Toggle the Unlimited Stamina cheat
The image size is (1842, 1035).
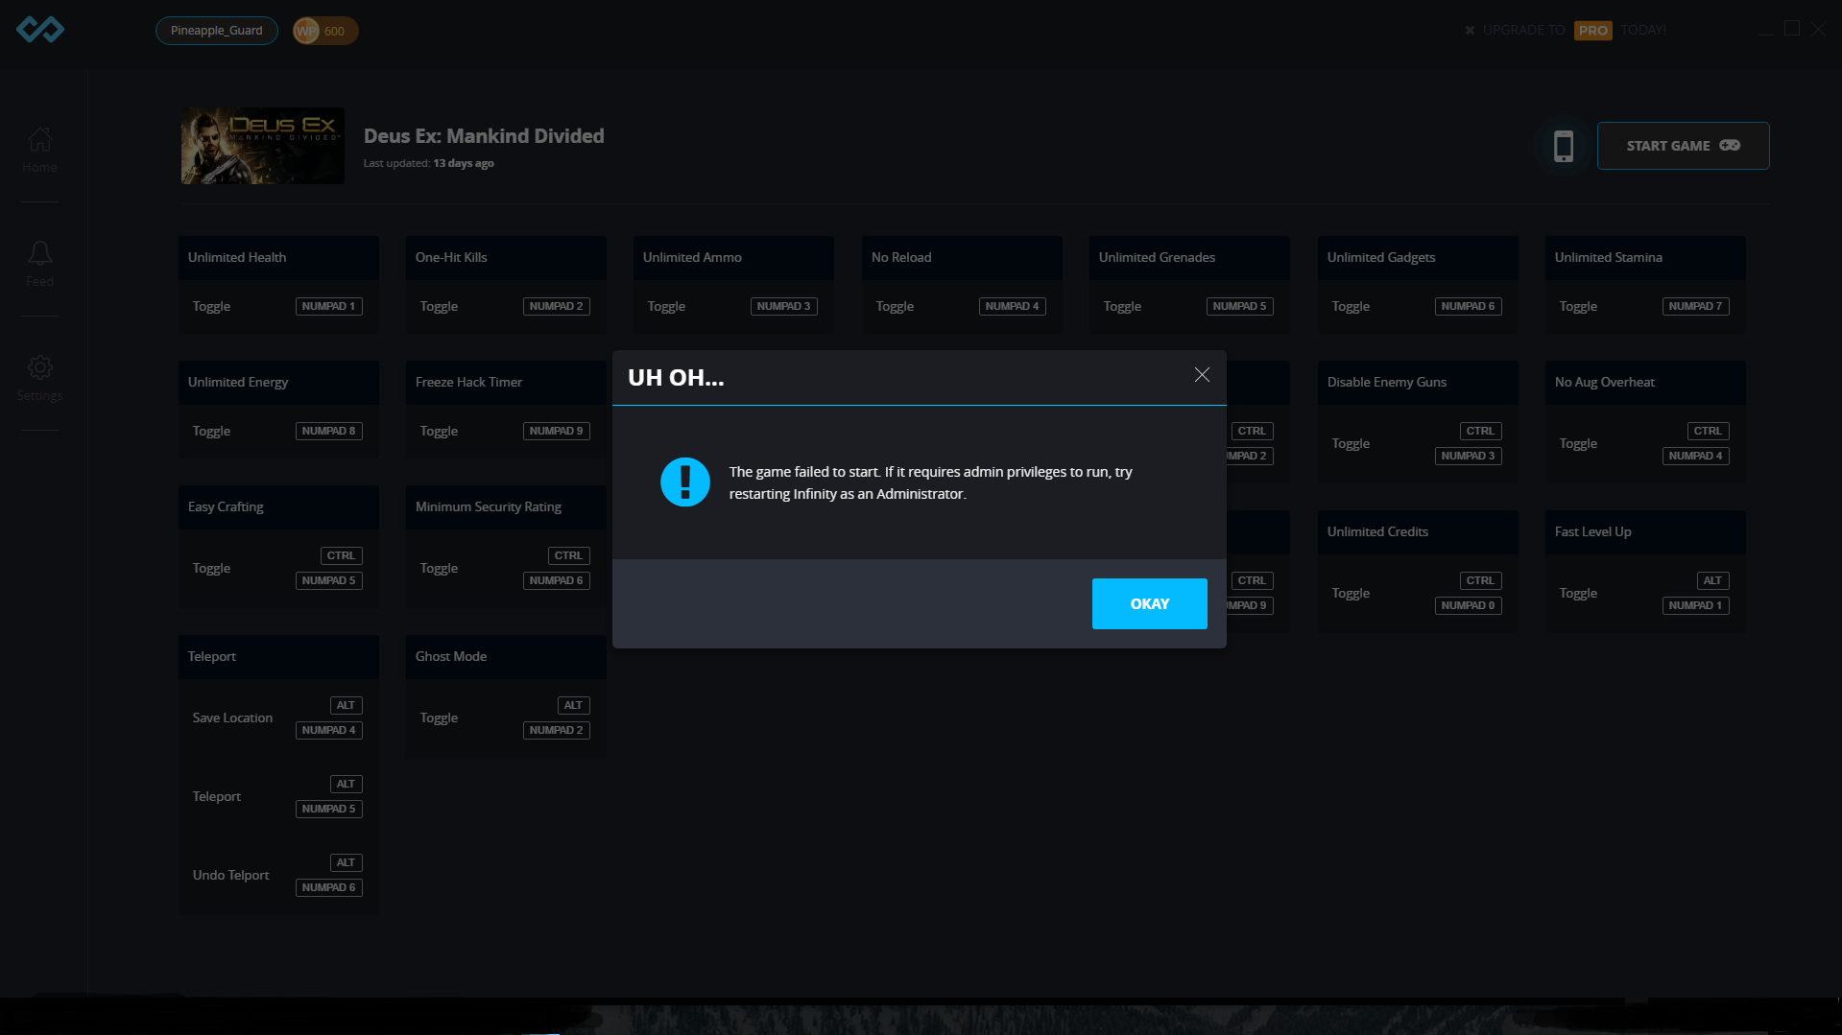[x=1577, y=307]
